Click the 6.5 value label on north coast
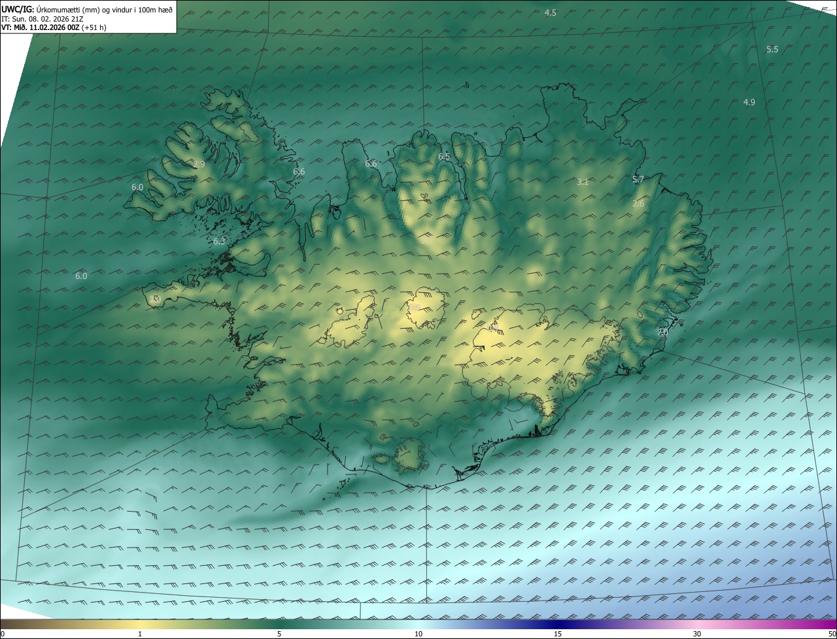This screenshot has height=639, width=837. coord(444,157)
